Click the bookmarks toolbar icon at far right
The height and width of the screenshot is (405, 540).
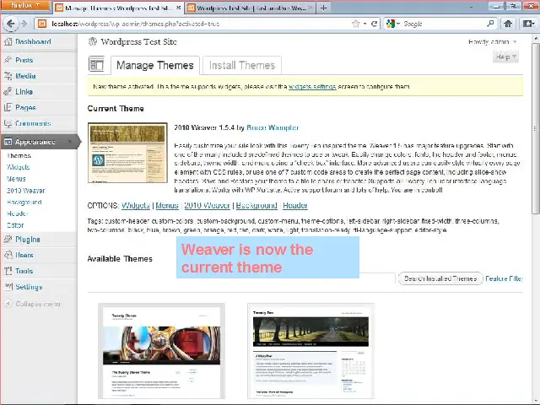click(x=529, y=24)
